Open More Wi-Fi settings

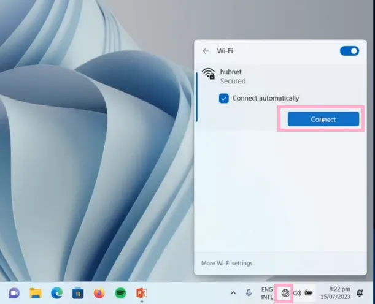(x=226, y=264)
